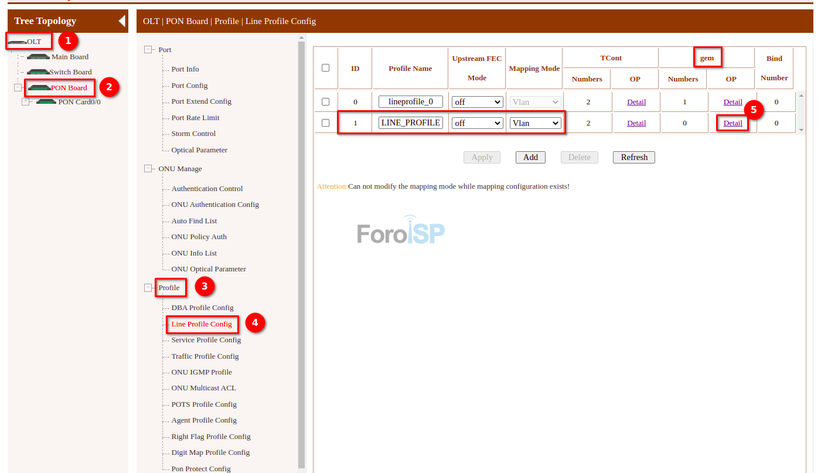This screenshot has height=473, width=821.
Task: Click the OLT device icon in tree
Action: [x=17, y=42]
